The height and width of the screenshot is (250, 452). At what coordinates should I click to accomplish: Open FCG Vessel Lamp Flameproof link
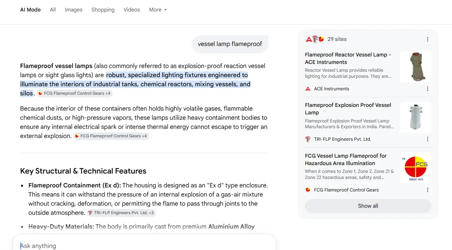[x=346, y=159]
